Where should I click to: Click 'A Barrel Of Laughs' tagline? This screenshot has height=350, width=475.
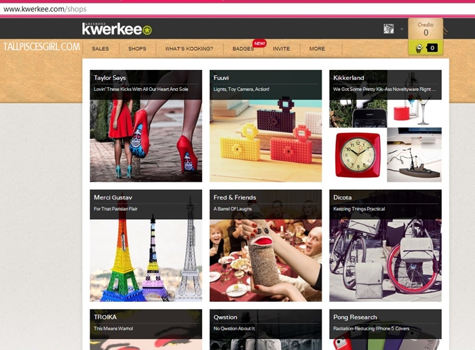pos(233,209)
